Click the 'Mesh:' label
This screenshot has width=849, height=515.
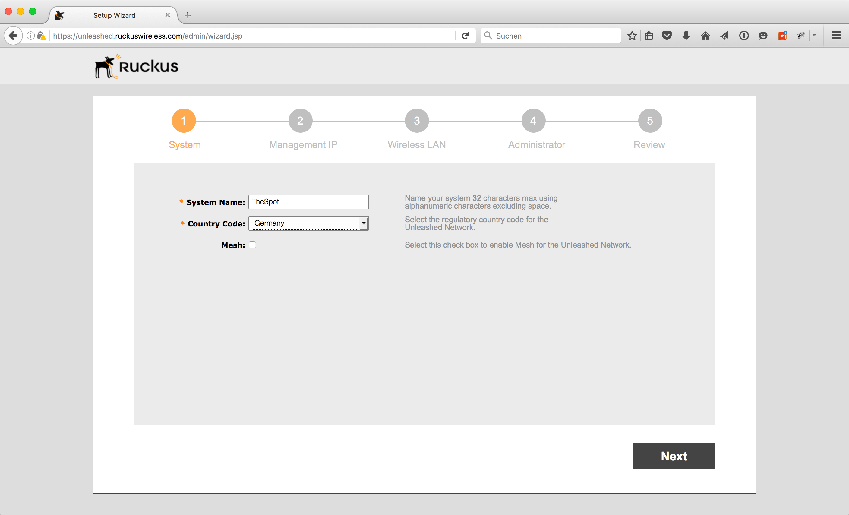coord(233,245)
